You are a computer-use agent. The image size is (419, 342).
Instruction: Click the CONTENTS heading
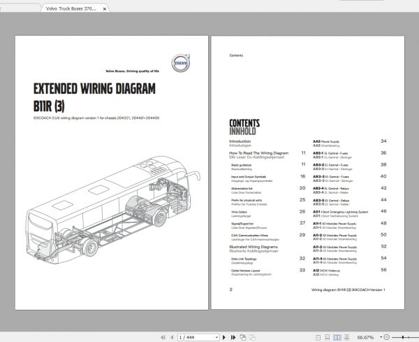(244, 123)
